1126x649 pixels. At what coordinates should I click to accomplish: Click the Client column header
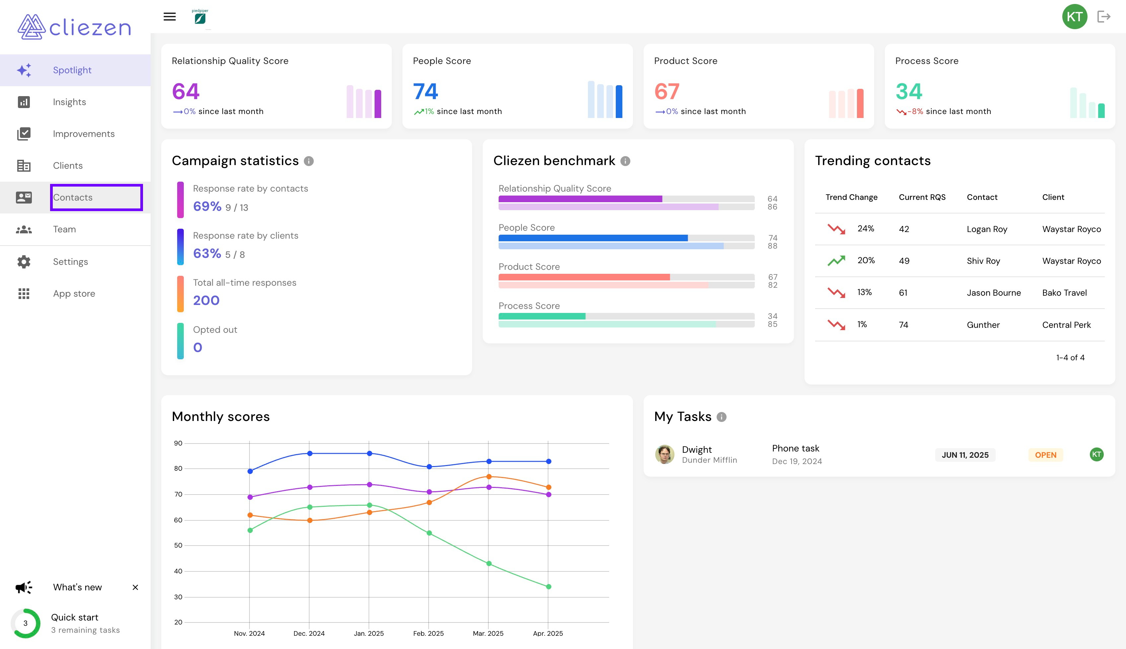pyautogui.click(x=1053, y=197)
